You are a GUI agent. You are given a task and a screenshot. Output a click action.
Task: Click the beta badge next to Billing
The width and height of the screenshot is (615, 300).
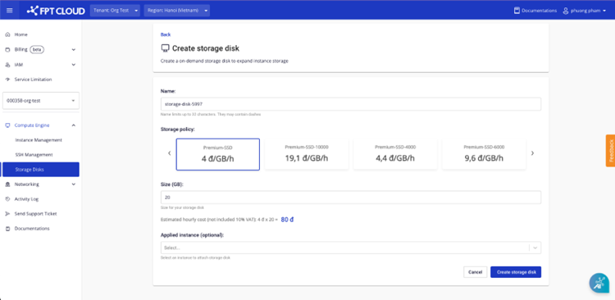click(36, 50)
